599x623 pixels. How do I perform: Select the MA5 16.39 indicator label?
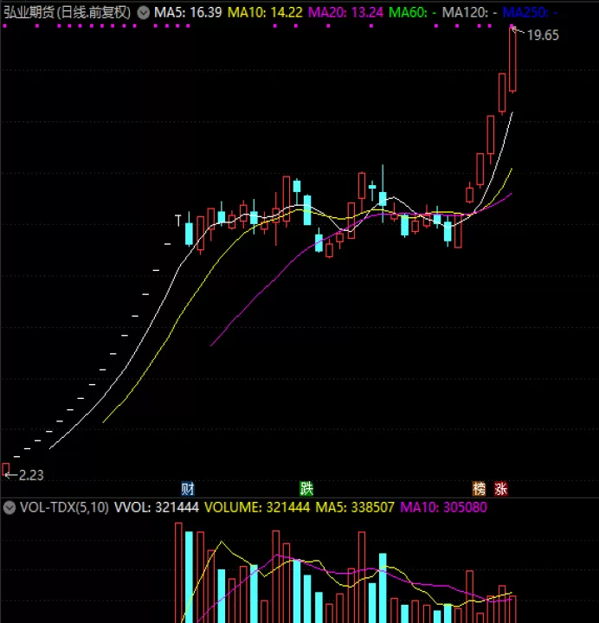(x=188, y=13)
